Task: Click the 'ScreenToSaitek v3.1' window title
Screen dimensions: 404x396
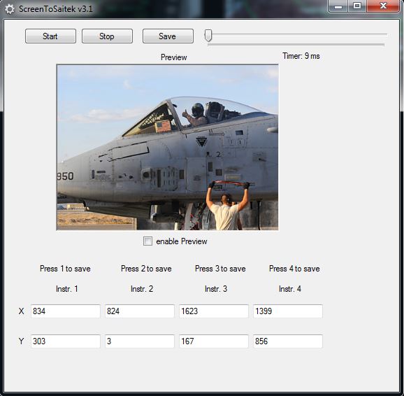Action: pos(56,9)
